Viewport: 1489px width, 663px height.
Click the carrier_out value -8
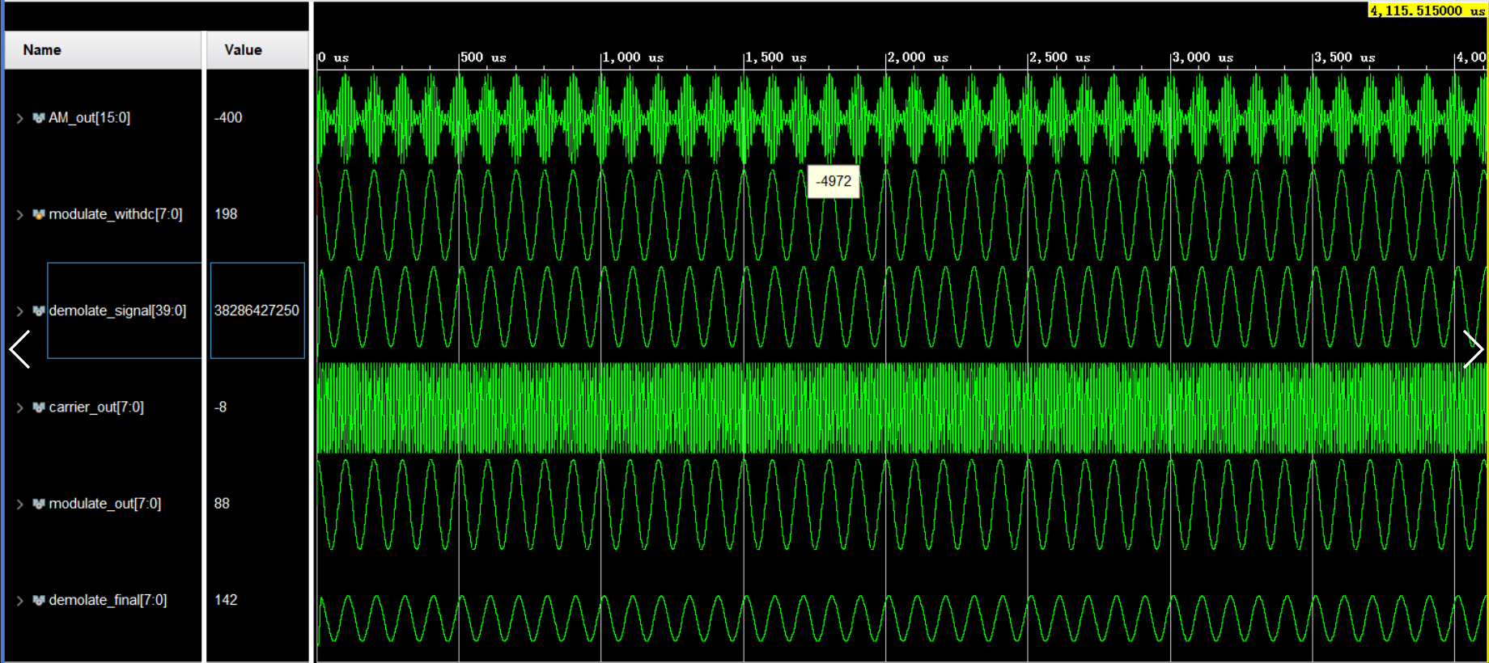point(220,408)
